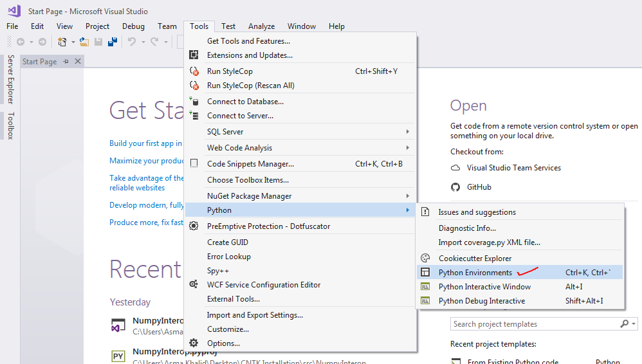Click the Extensions and Updates icon
Image resolution: width=642 pixels, height=364 pixels.
[194, 55]
